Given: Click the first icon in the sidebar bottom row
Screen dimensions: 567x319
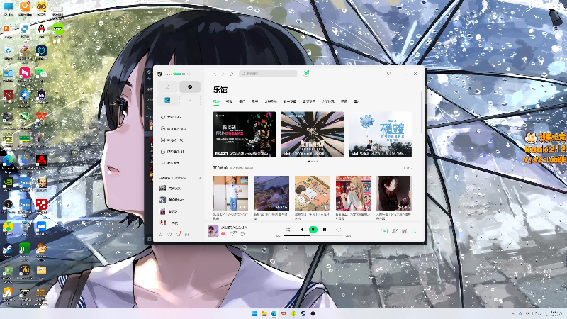Looking at the screenshot, I should (x=161, y=235).
